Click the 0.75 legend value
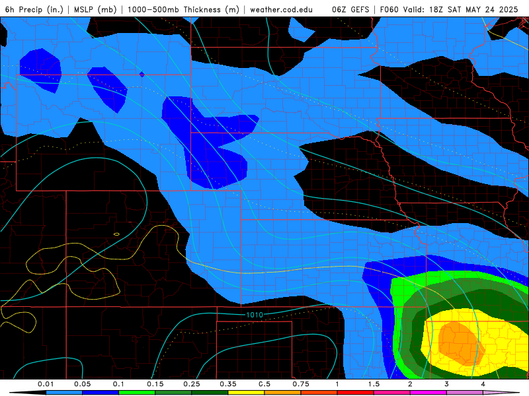This screenshot has height=396, width=529. tap(301, 384)
